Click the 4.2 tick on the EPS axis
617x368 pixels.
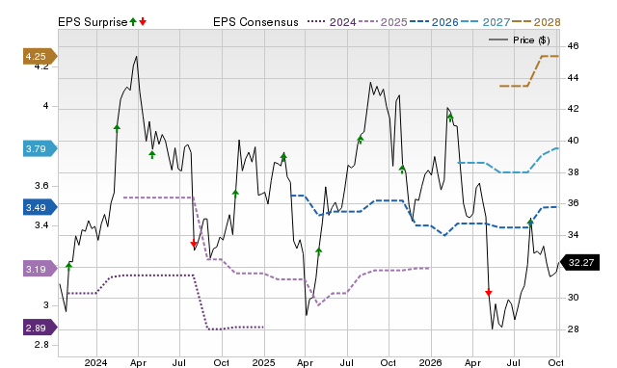click(x=41, y=66)
